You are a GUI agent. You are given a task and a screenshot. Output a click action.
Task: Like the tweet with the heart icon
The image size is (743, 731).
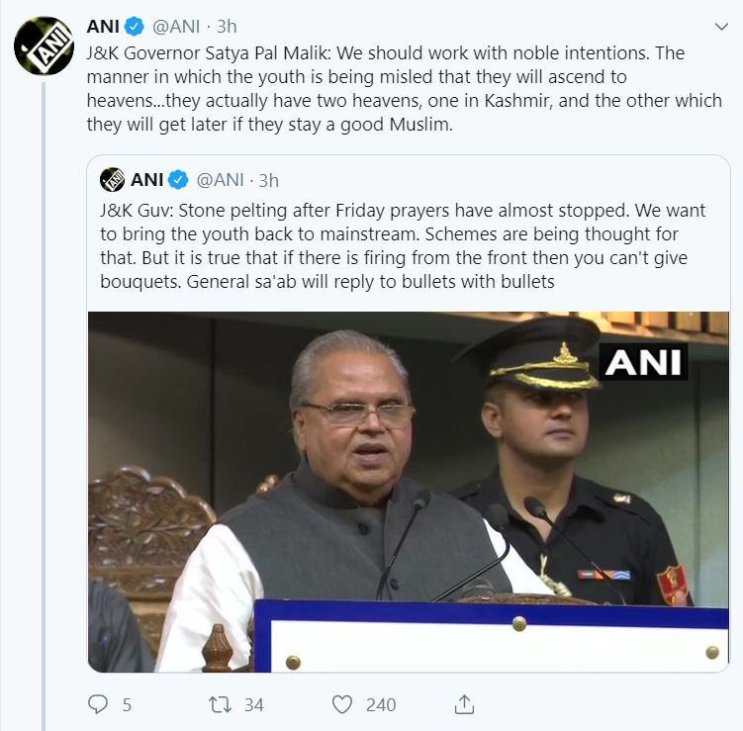[x=342, y=704]
